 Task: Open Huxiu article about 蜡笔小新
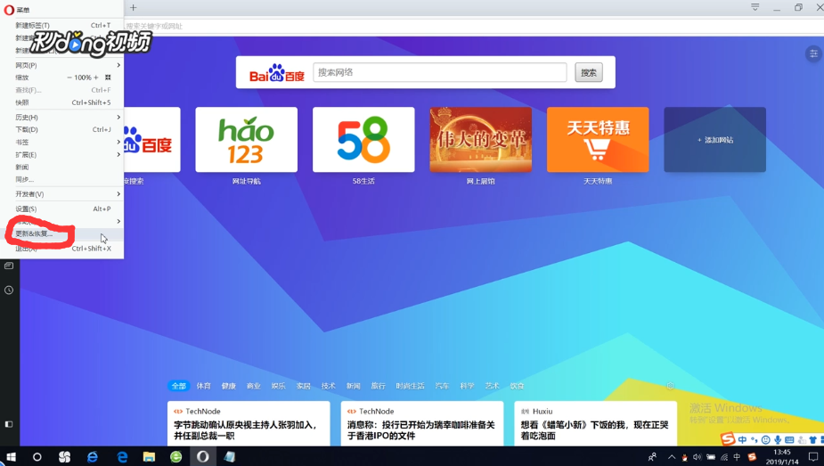pos(595,424)
